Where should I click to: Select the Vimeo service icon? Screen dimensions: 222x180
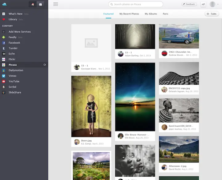[4, 76]
